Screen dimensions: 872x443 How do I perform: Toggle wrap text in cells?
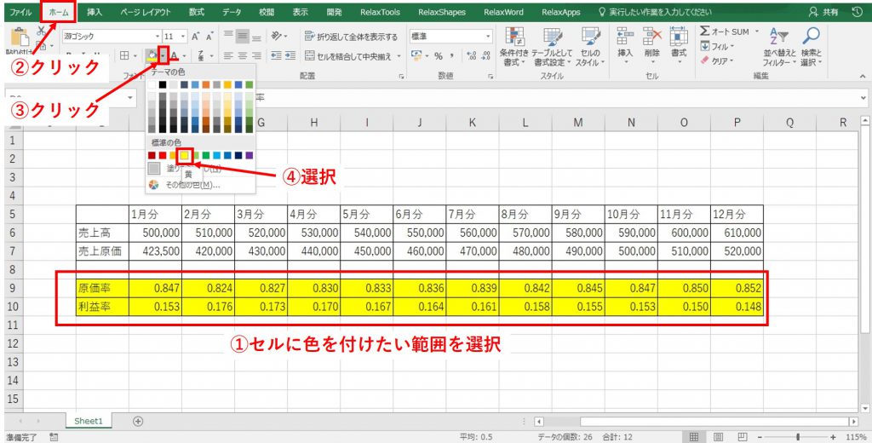[349, 37]
